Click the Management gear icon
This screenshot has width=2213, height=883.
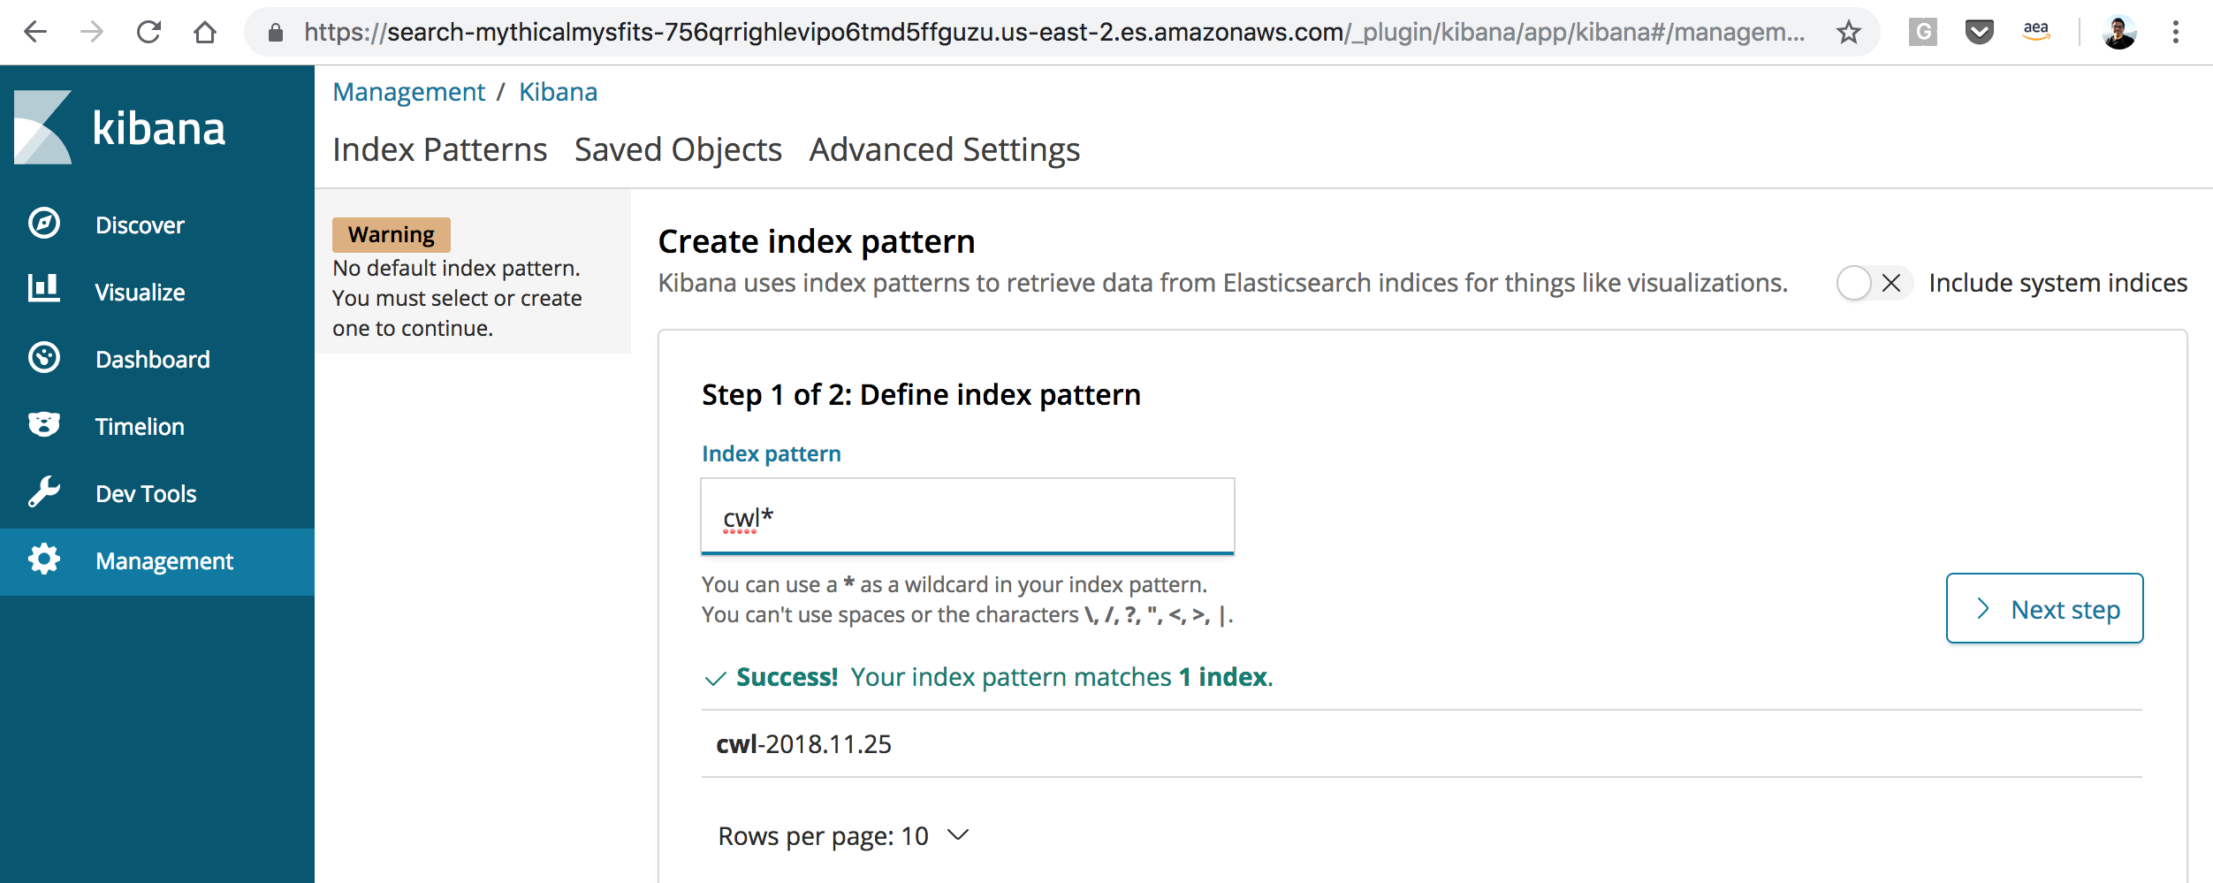(x=44, y=559)
